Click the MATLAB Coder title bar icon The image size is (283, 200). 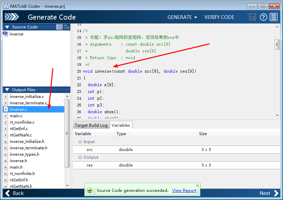pyautogui.click(x=6, y=6)
